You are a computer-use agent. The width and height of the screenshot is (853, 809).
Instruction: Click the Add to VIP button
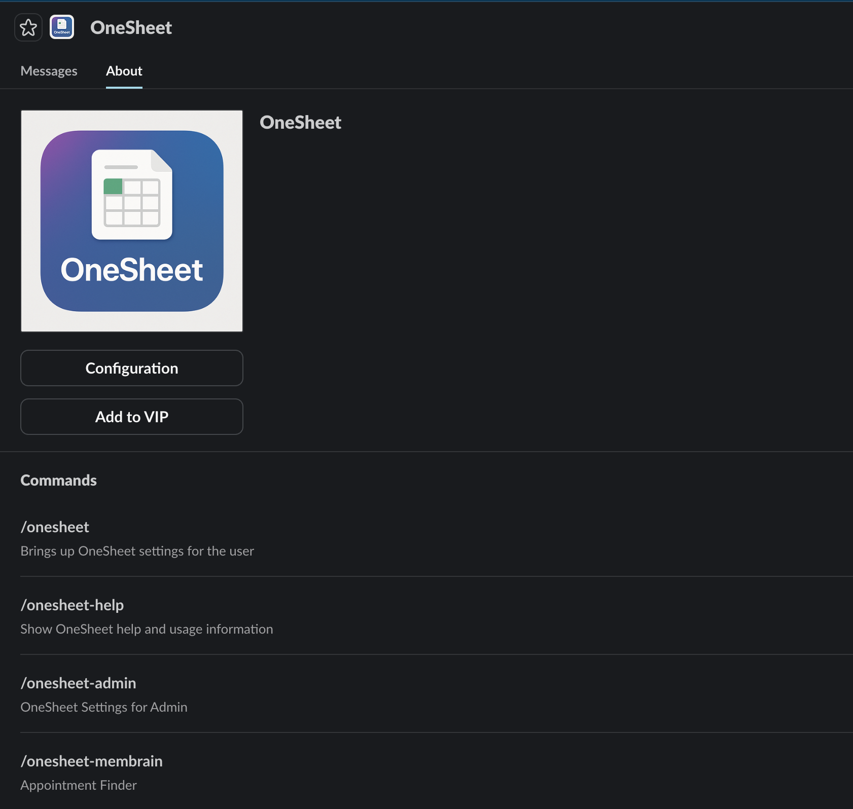pyautogui.click(x=132, y=417)
